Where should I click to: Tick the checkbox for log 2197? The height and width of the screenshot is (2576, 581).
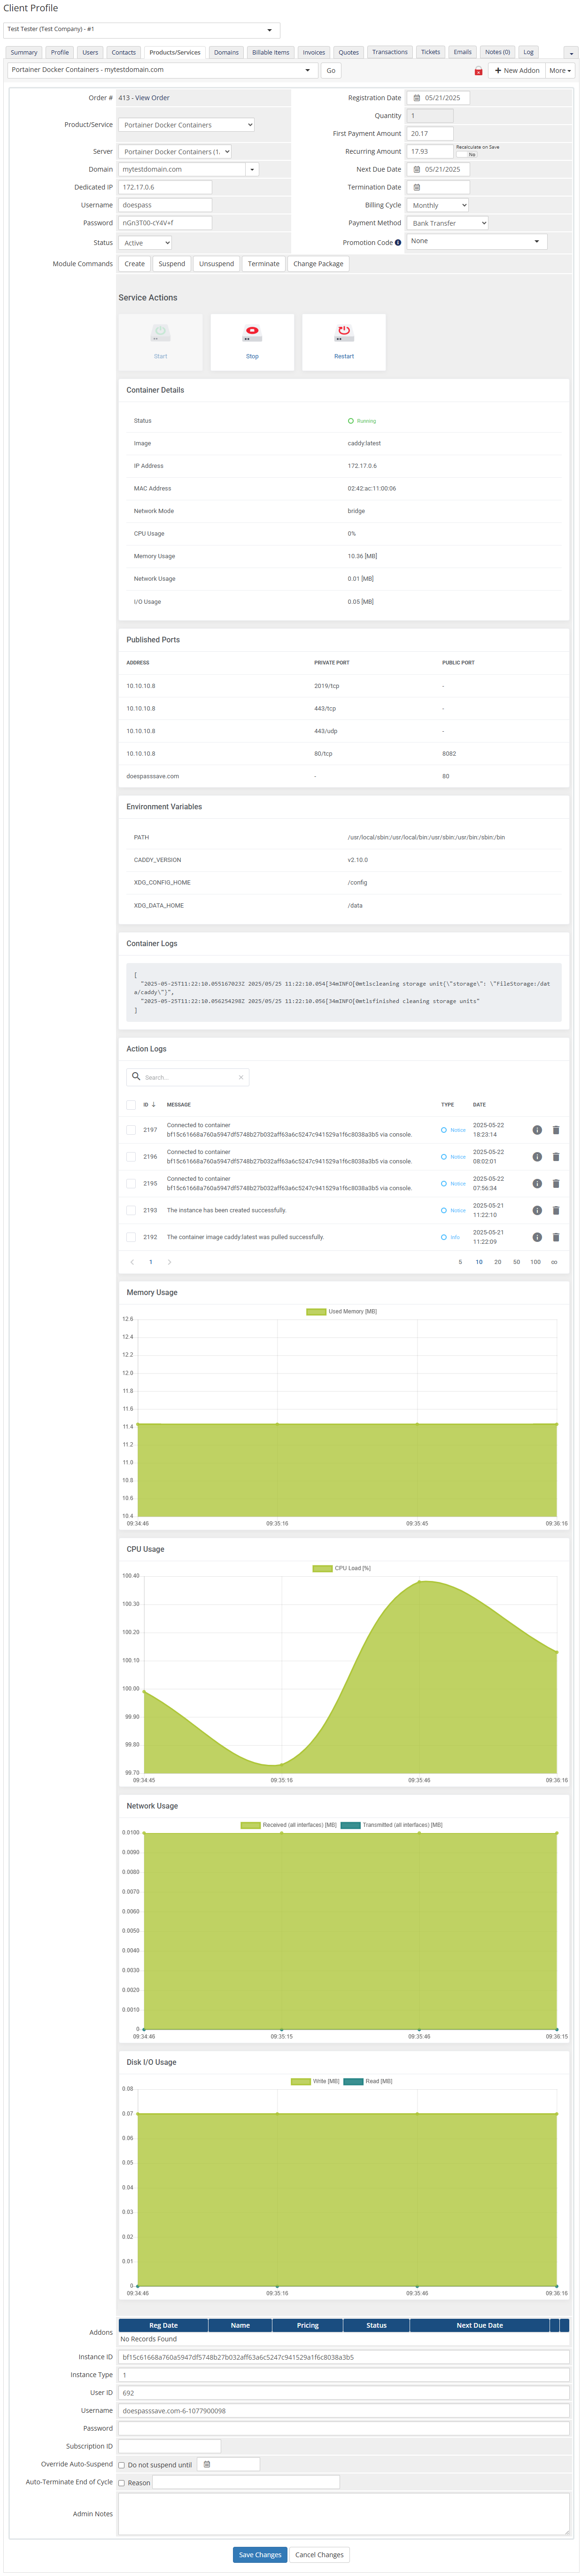click(x=131, y=1130)
